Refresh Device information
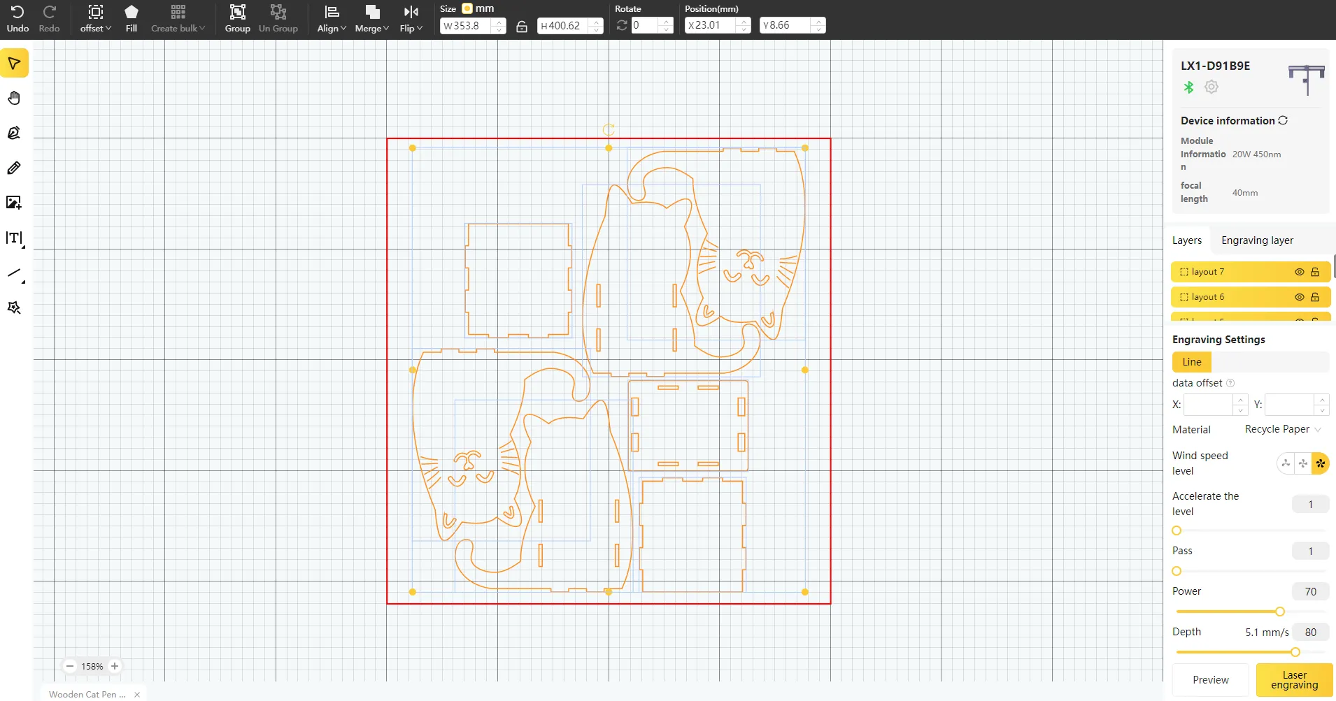Viewport: 1336px width, 701px height. click(x=1283, y=120)
